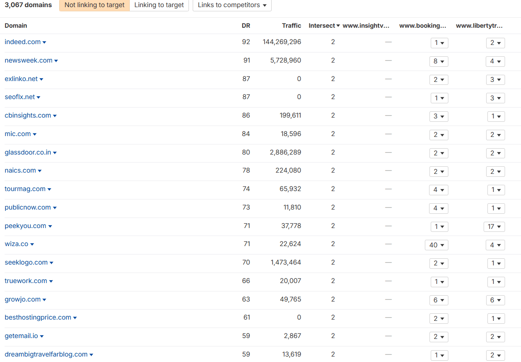
Task: Select the 3,067 domains count text
Action: coord(29,5)
